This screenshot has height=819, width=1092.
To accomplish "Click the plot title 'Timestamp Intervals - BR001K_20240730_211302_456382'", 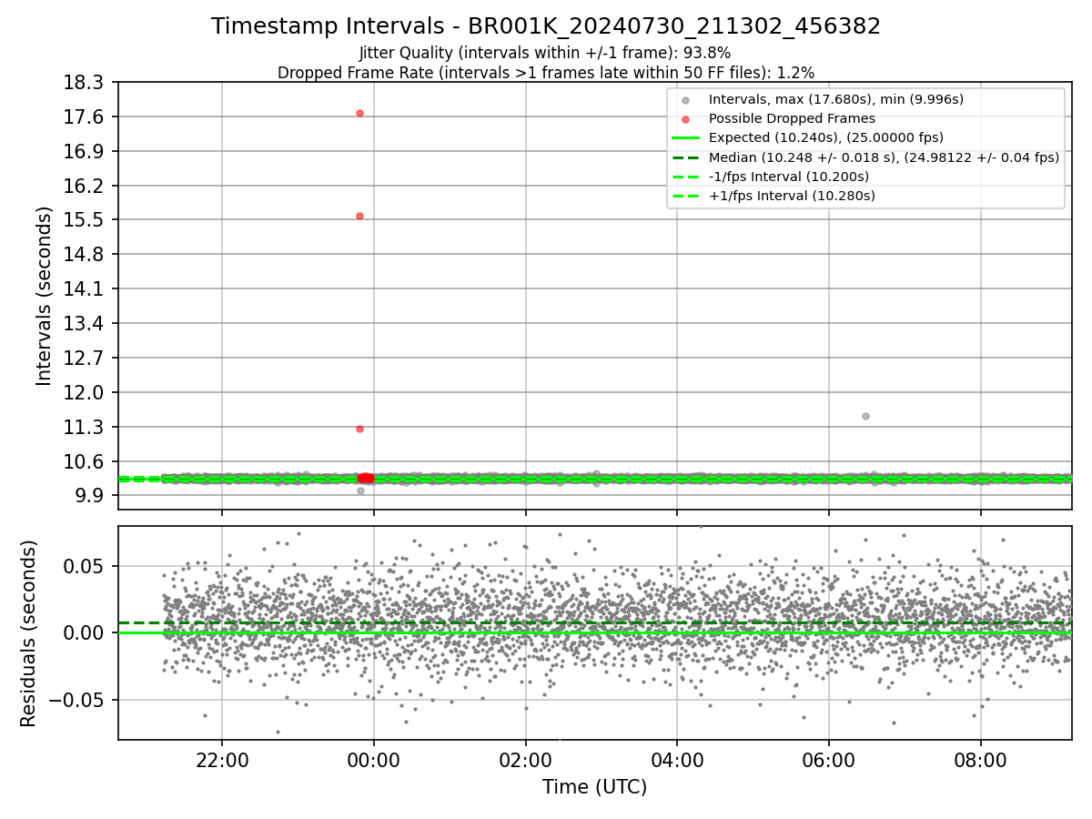I will (x=546, y=26).
